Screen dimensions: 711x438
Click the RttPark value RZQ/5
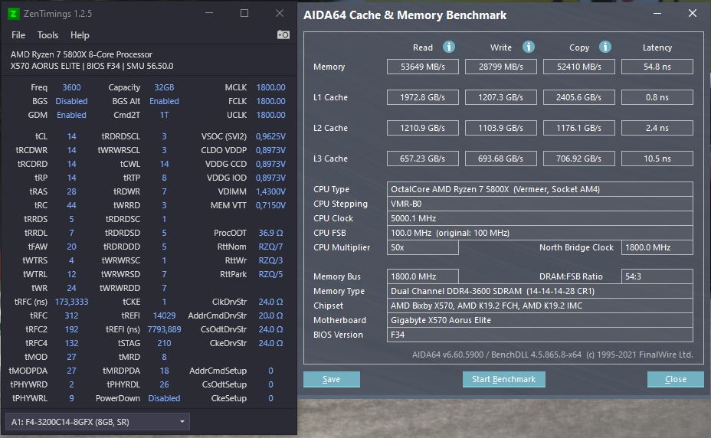[x=270, y=274]
